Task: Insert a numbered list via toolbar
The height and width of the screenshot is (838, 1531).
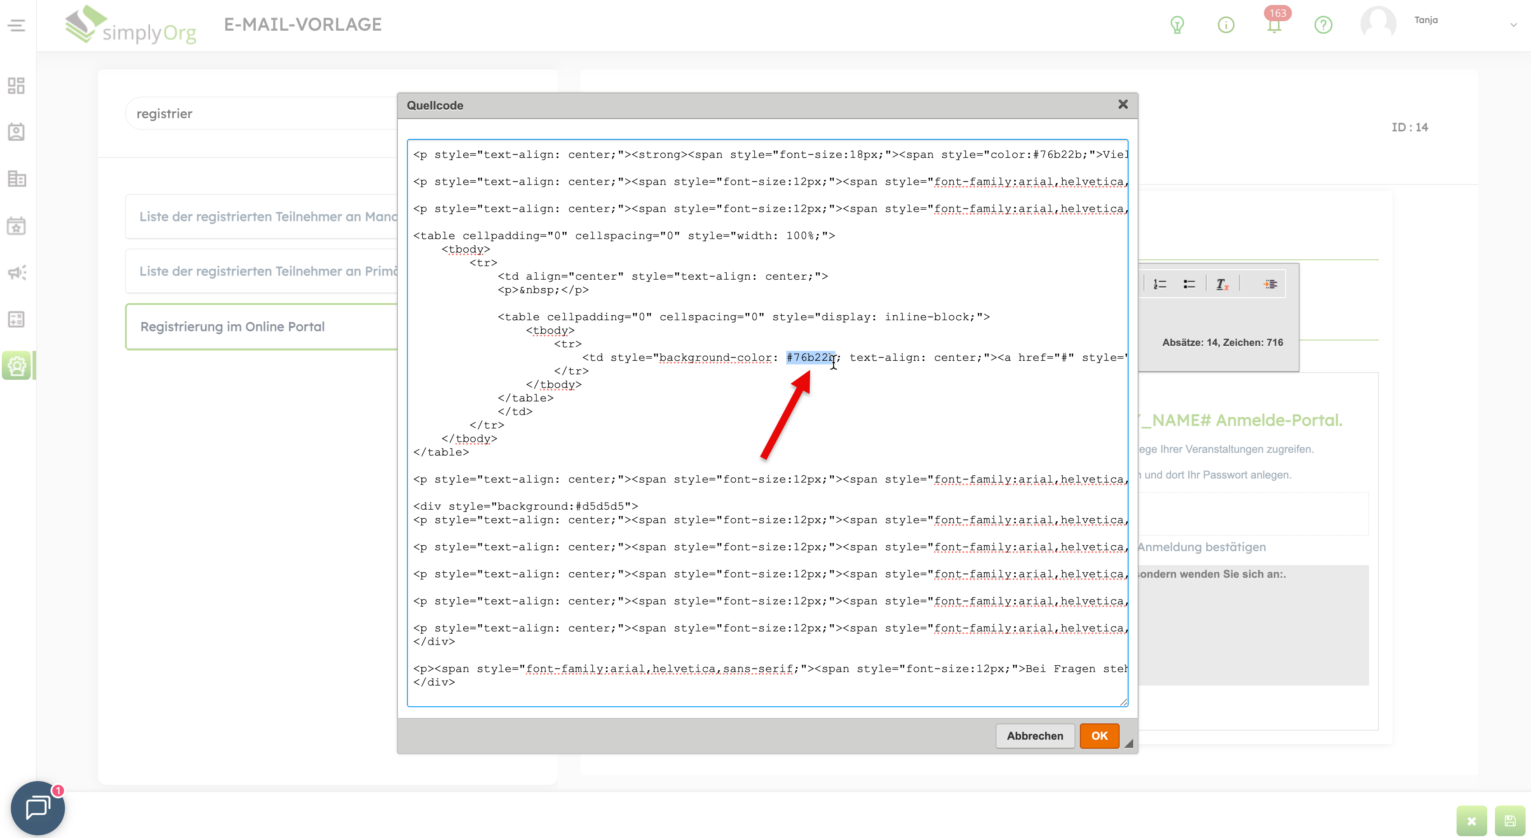Action: [1160, 285]
